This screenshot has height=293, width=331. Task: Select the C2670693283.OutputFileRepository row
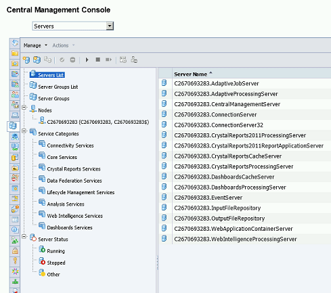point(245,219)
